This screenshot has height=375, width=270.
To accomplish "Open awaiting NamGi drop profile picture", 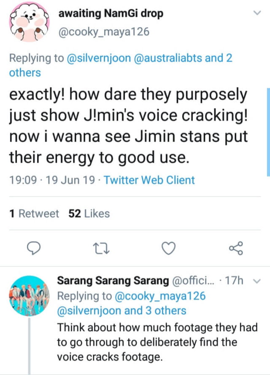I will click(x=28, y=22).
